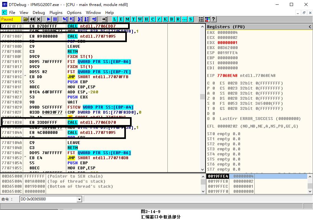Close the program with the X toolbar icon
Image resolution: width=313 pixels, height=220 pixels.
point(39,19)
